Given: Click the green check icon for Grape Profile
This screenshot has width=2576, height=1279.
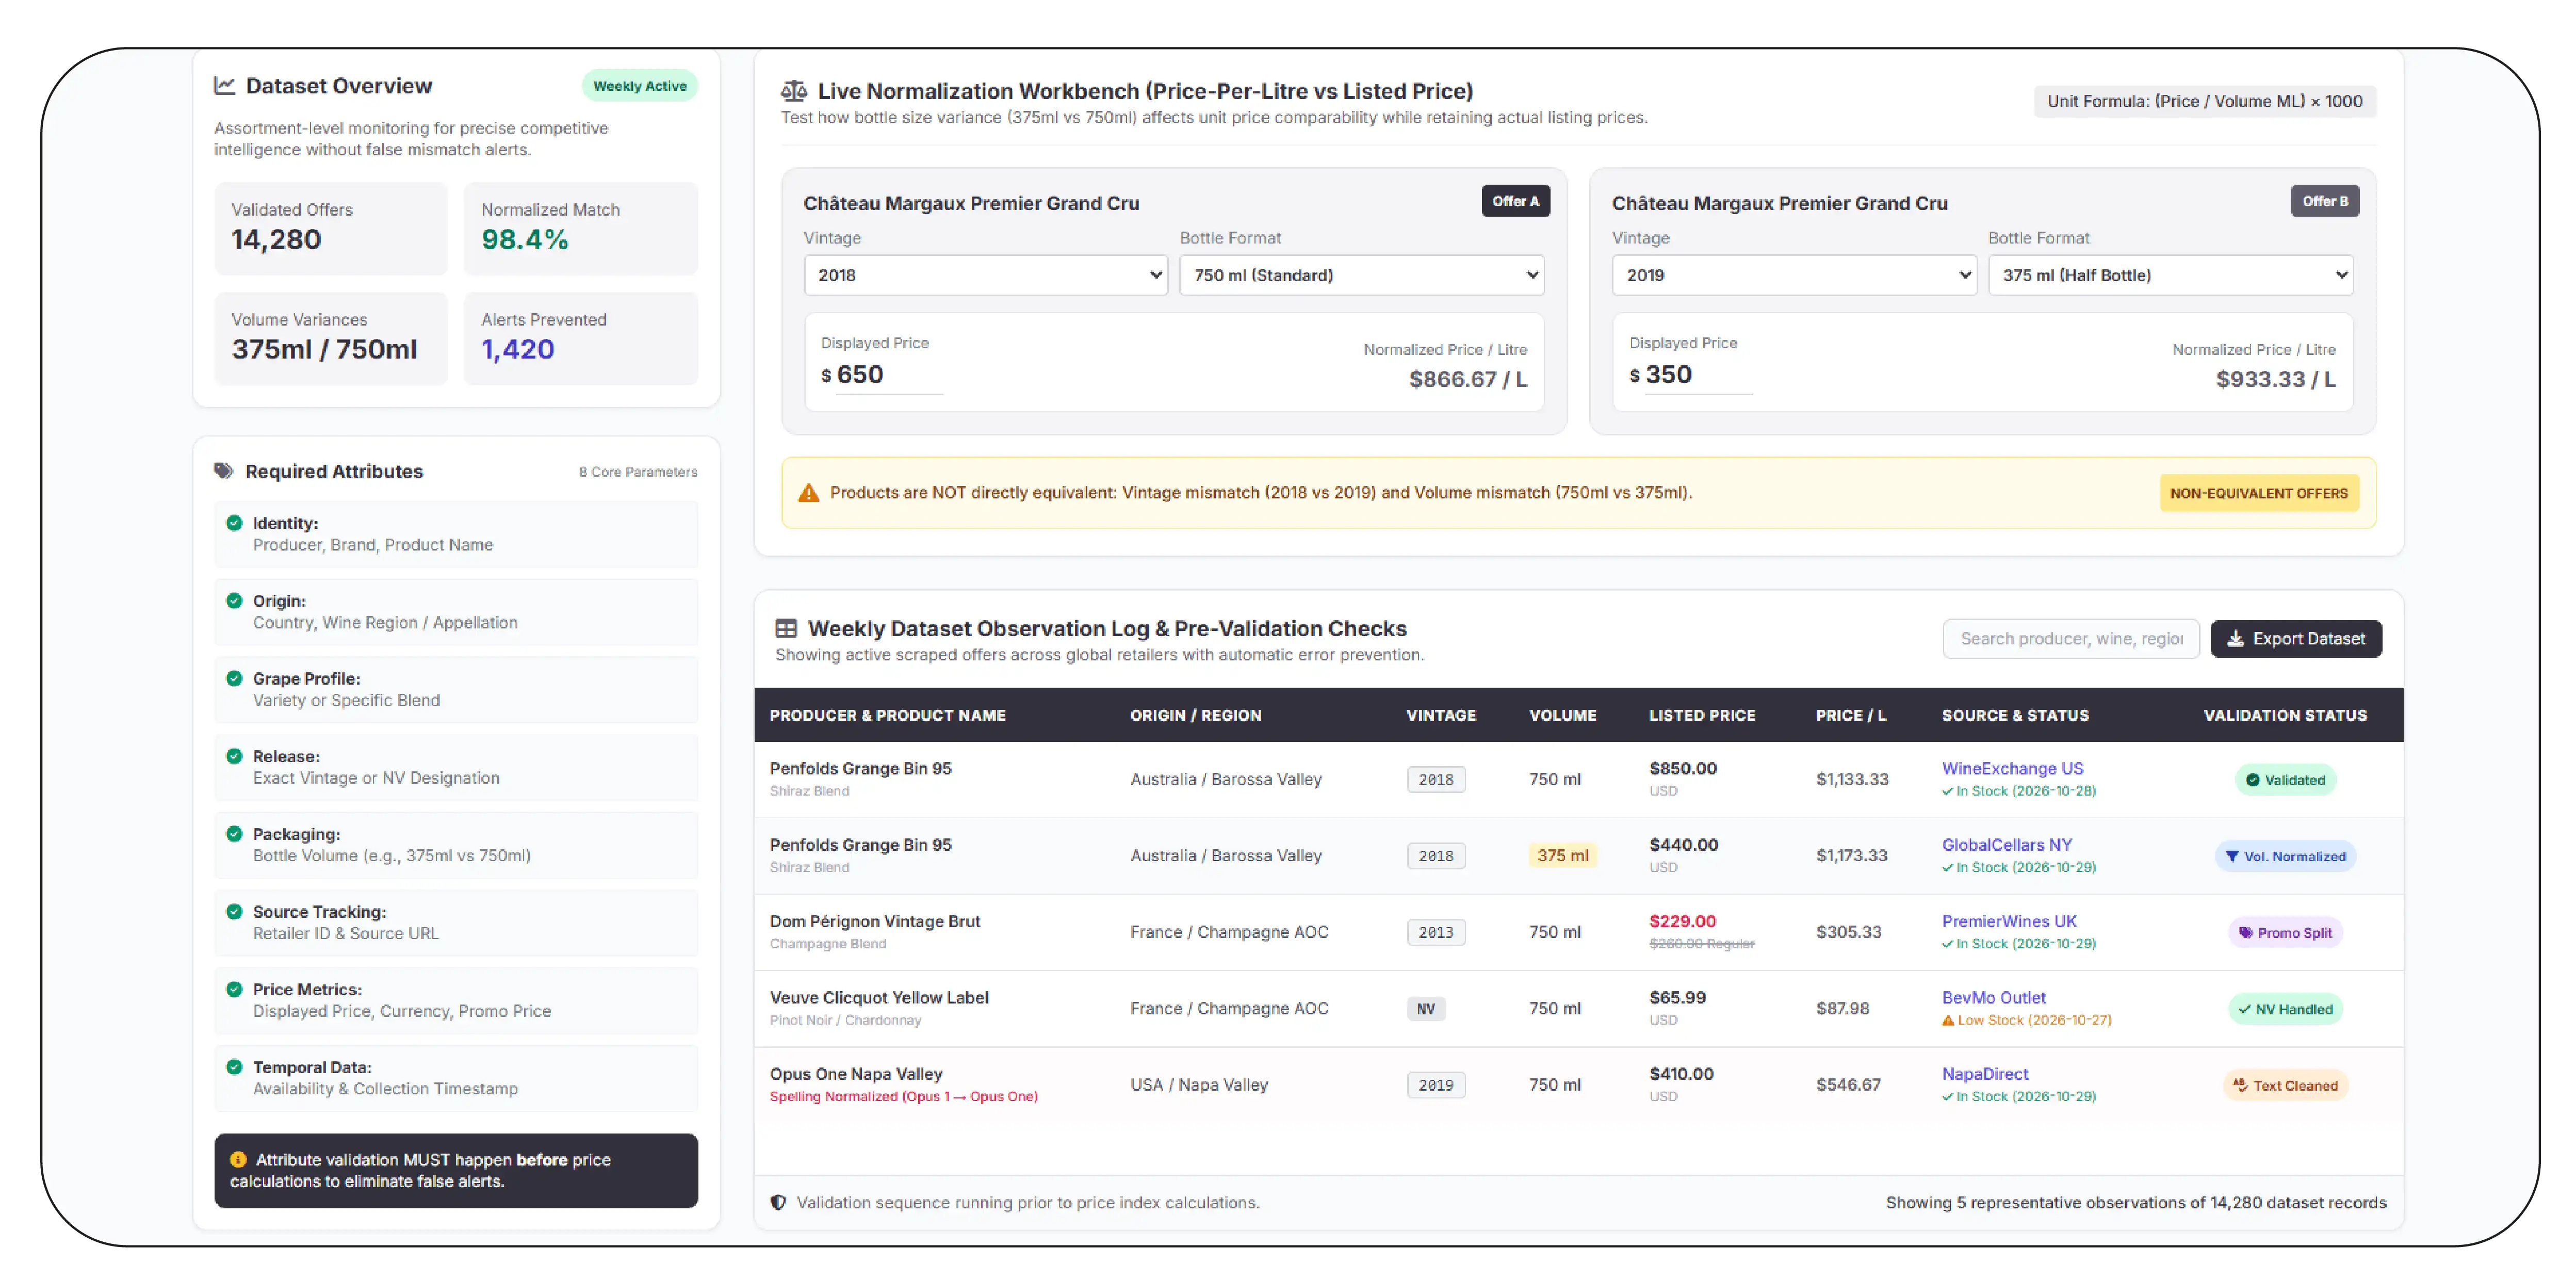Looking at the screenshot, I should [x=234, y=679].
